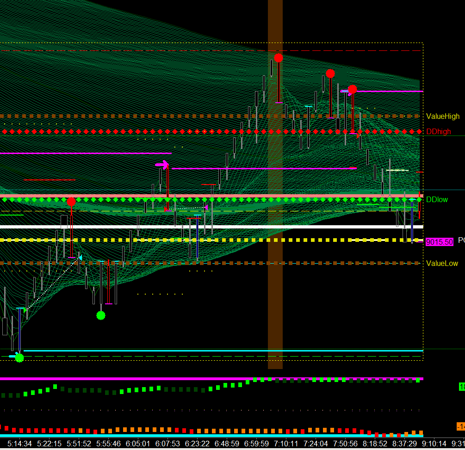Click the 7:10:11 time axis label
Image resolution: width=465 pixels, height=450 pixels.
(286, 444)
